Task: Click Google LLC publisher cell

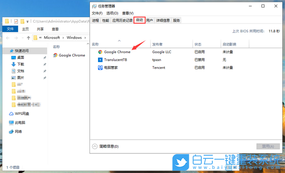Action: pyautogui.click(x=162, y=52)
